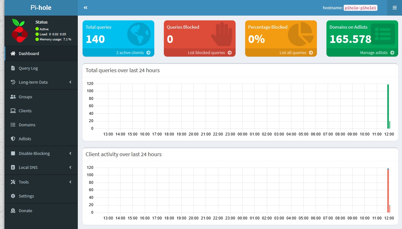
Task: Open the Adlists page
Action: coord(41,139)
